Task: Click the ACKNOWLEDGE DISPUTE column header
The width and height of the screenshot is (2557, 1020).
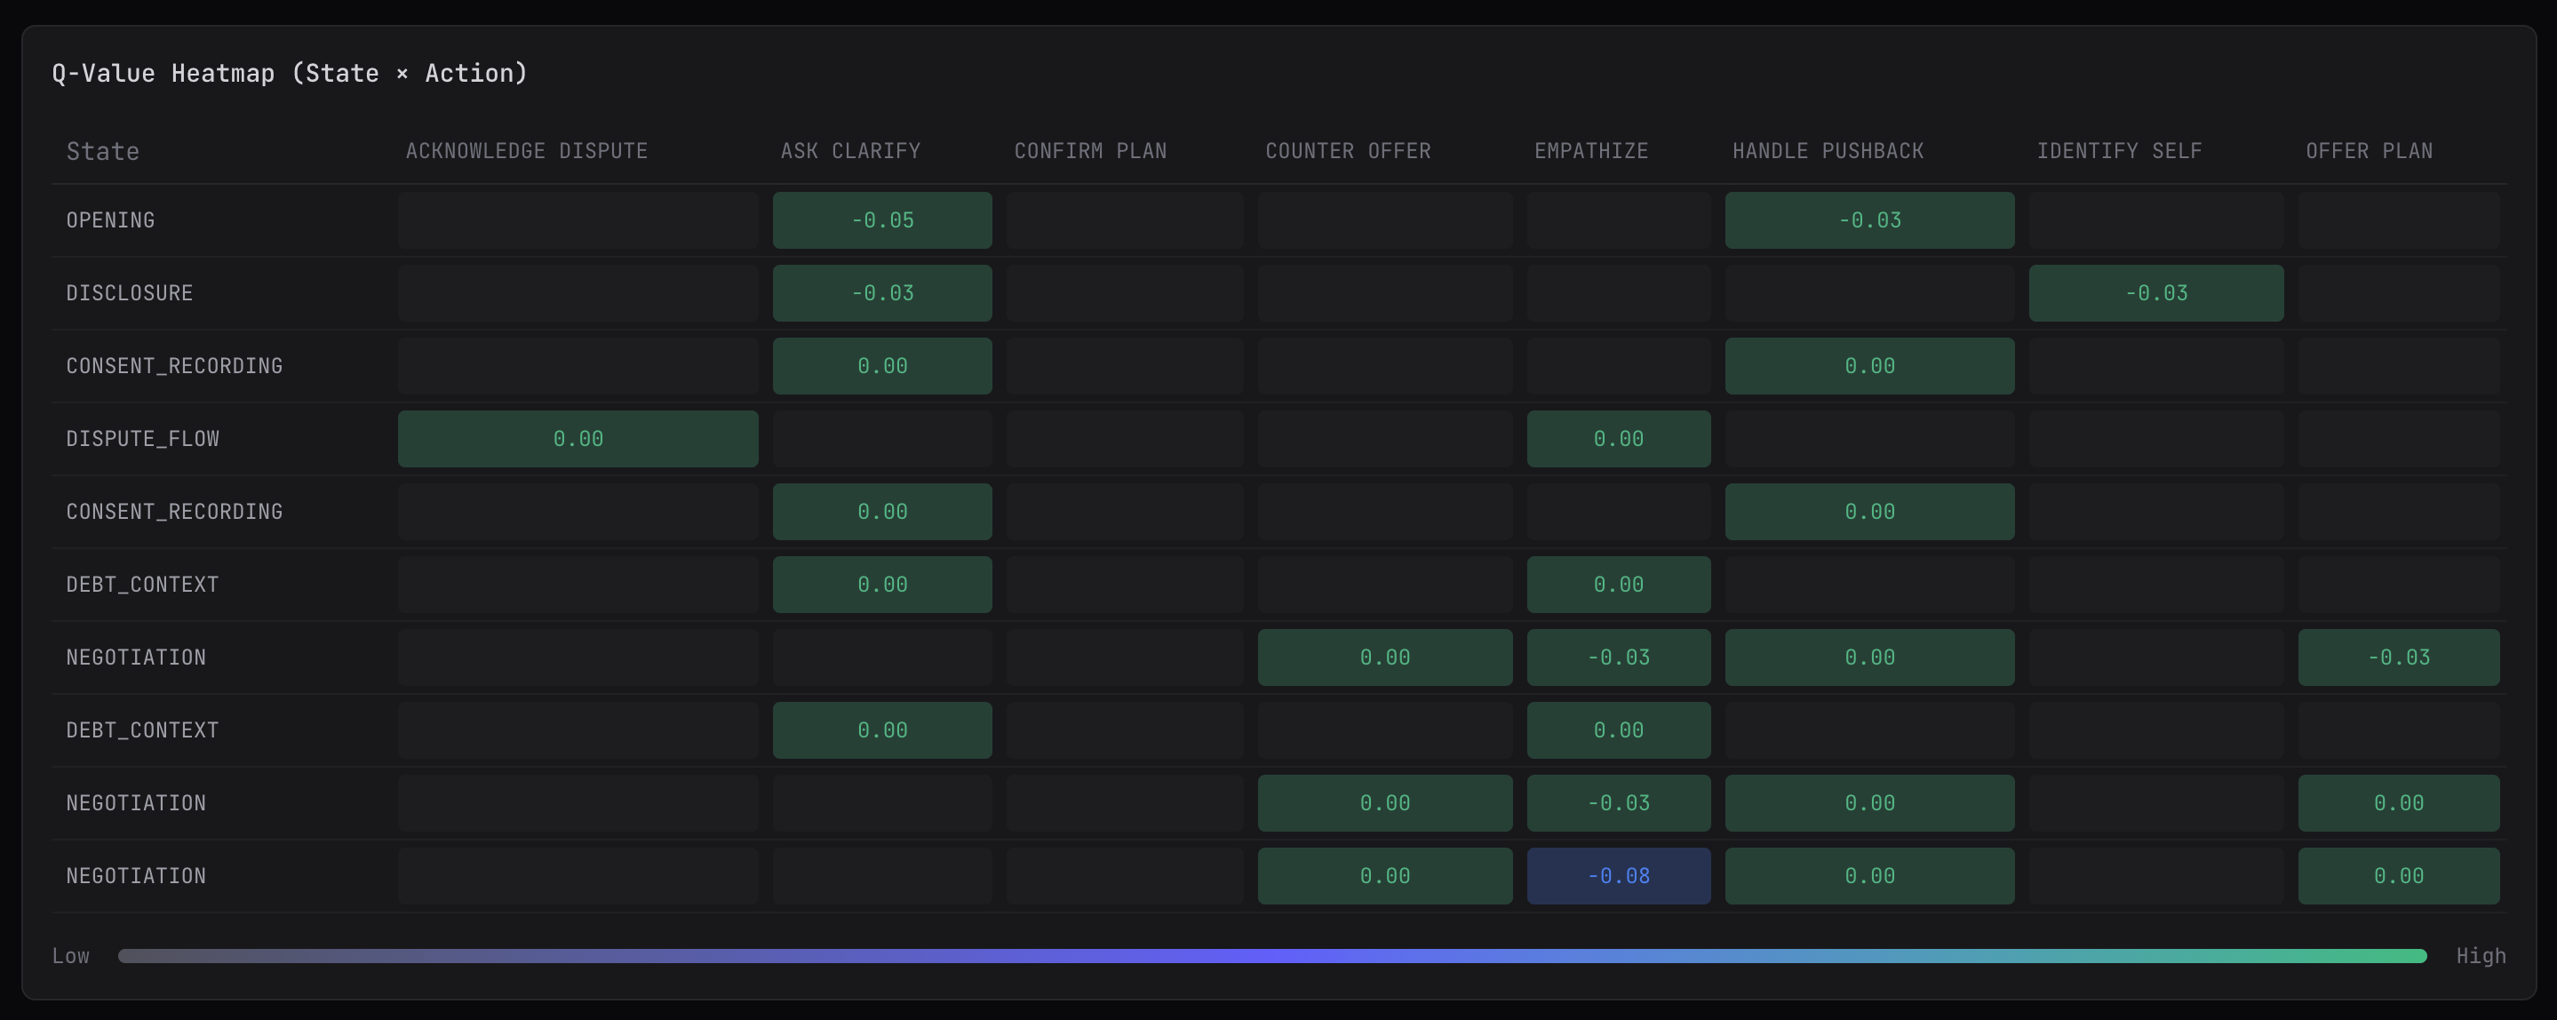Action: [526, 151]
